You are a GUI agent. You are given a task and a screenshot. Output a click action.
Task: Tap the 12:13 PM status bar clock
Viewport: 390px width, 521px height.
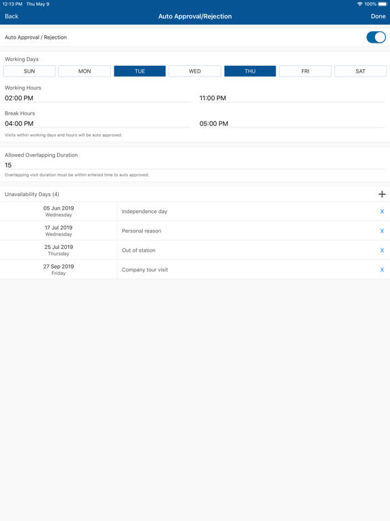pyautogui.click(x=12, y=4)
